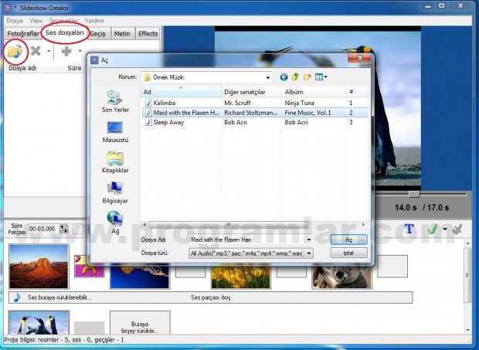Expand the add button dropdown arrow
The height and width of the screenshot is (350, 479).
(80, 51)
